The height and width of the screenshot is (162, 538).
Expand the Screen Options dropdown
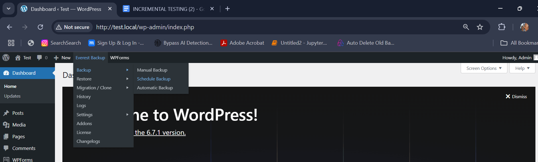coord(484,68)
